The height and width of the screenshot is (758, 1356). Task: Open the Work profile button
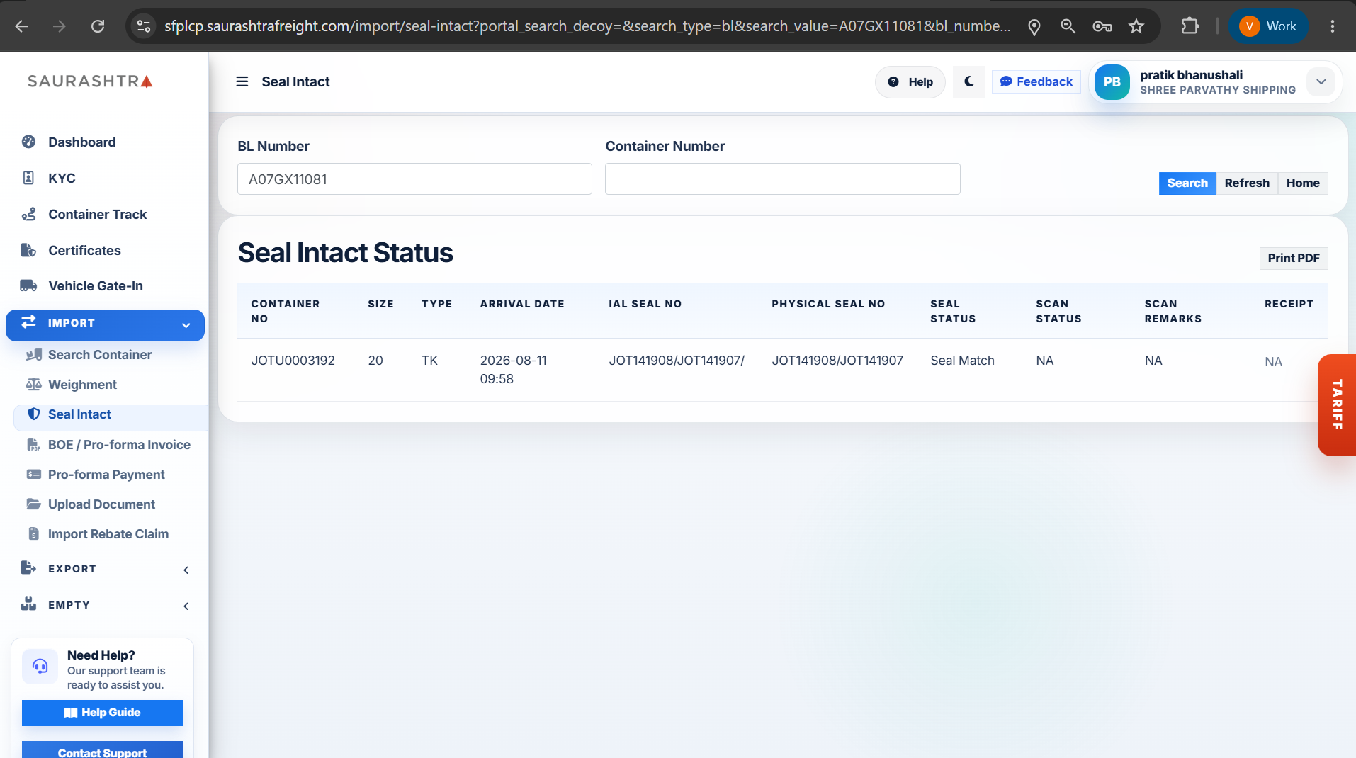1268,26
